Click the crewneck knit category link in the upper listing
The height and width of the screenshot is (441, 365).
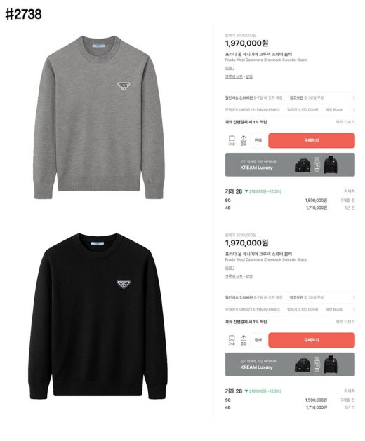tap(234, 76)
